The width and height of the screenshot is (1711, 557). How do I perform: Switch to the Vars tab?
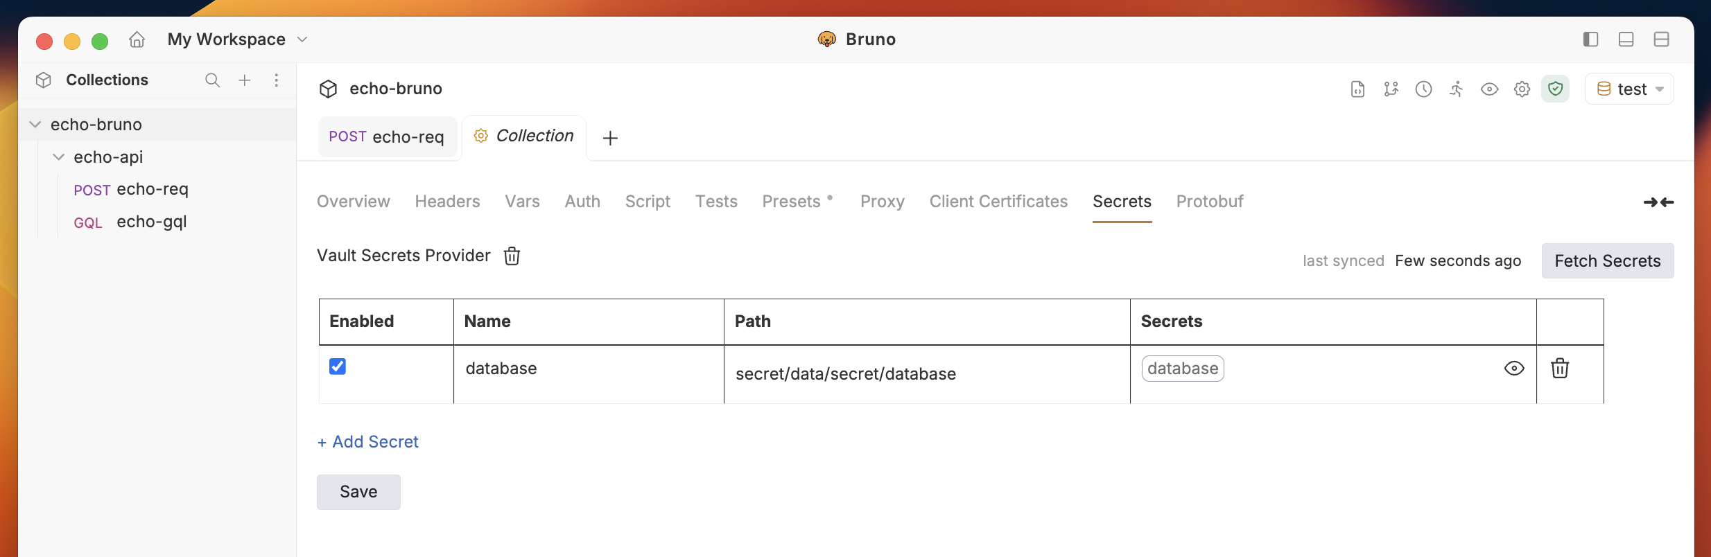522,202
